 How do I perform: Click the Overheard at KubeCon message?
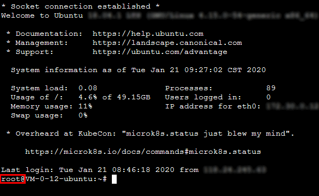click(x=150, y=134)
